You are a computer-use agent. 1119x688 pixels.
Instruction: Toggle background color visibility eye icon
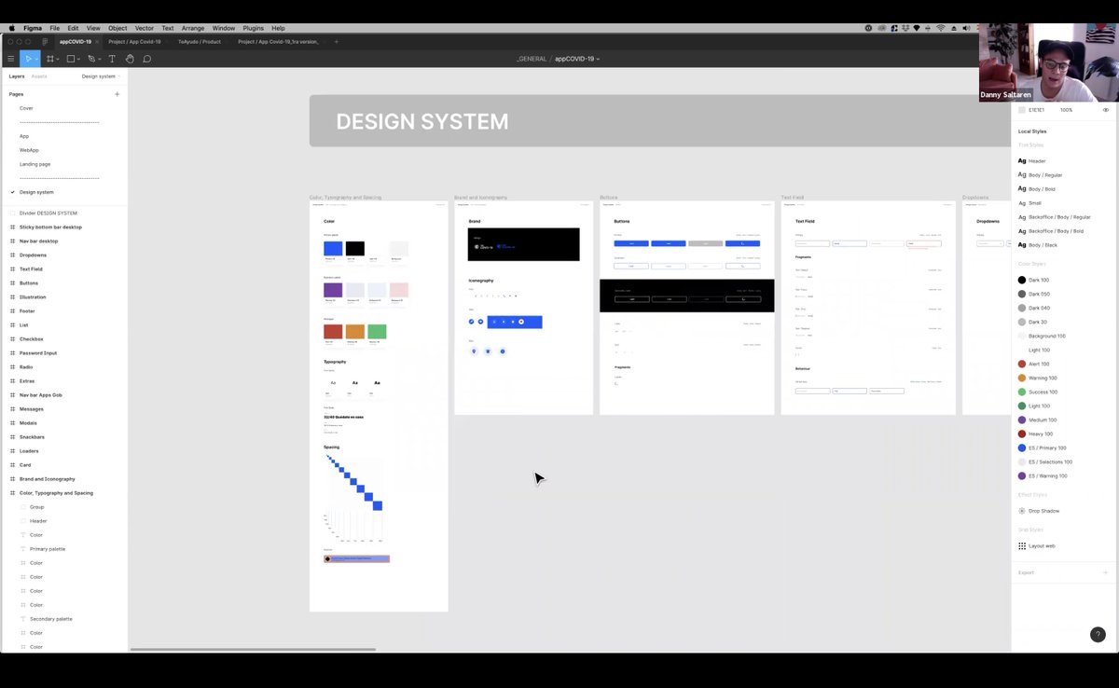tap(1106, 110)
